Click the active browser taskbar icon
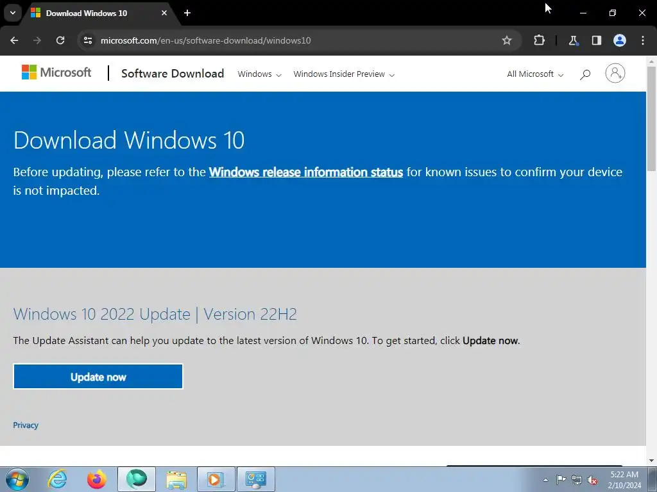 click(x=137, y=479)
